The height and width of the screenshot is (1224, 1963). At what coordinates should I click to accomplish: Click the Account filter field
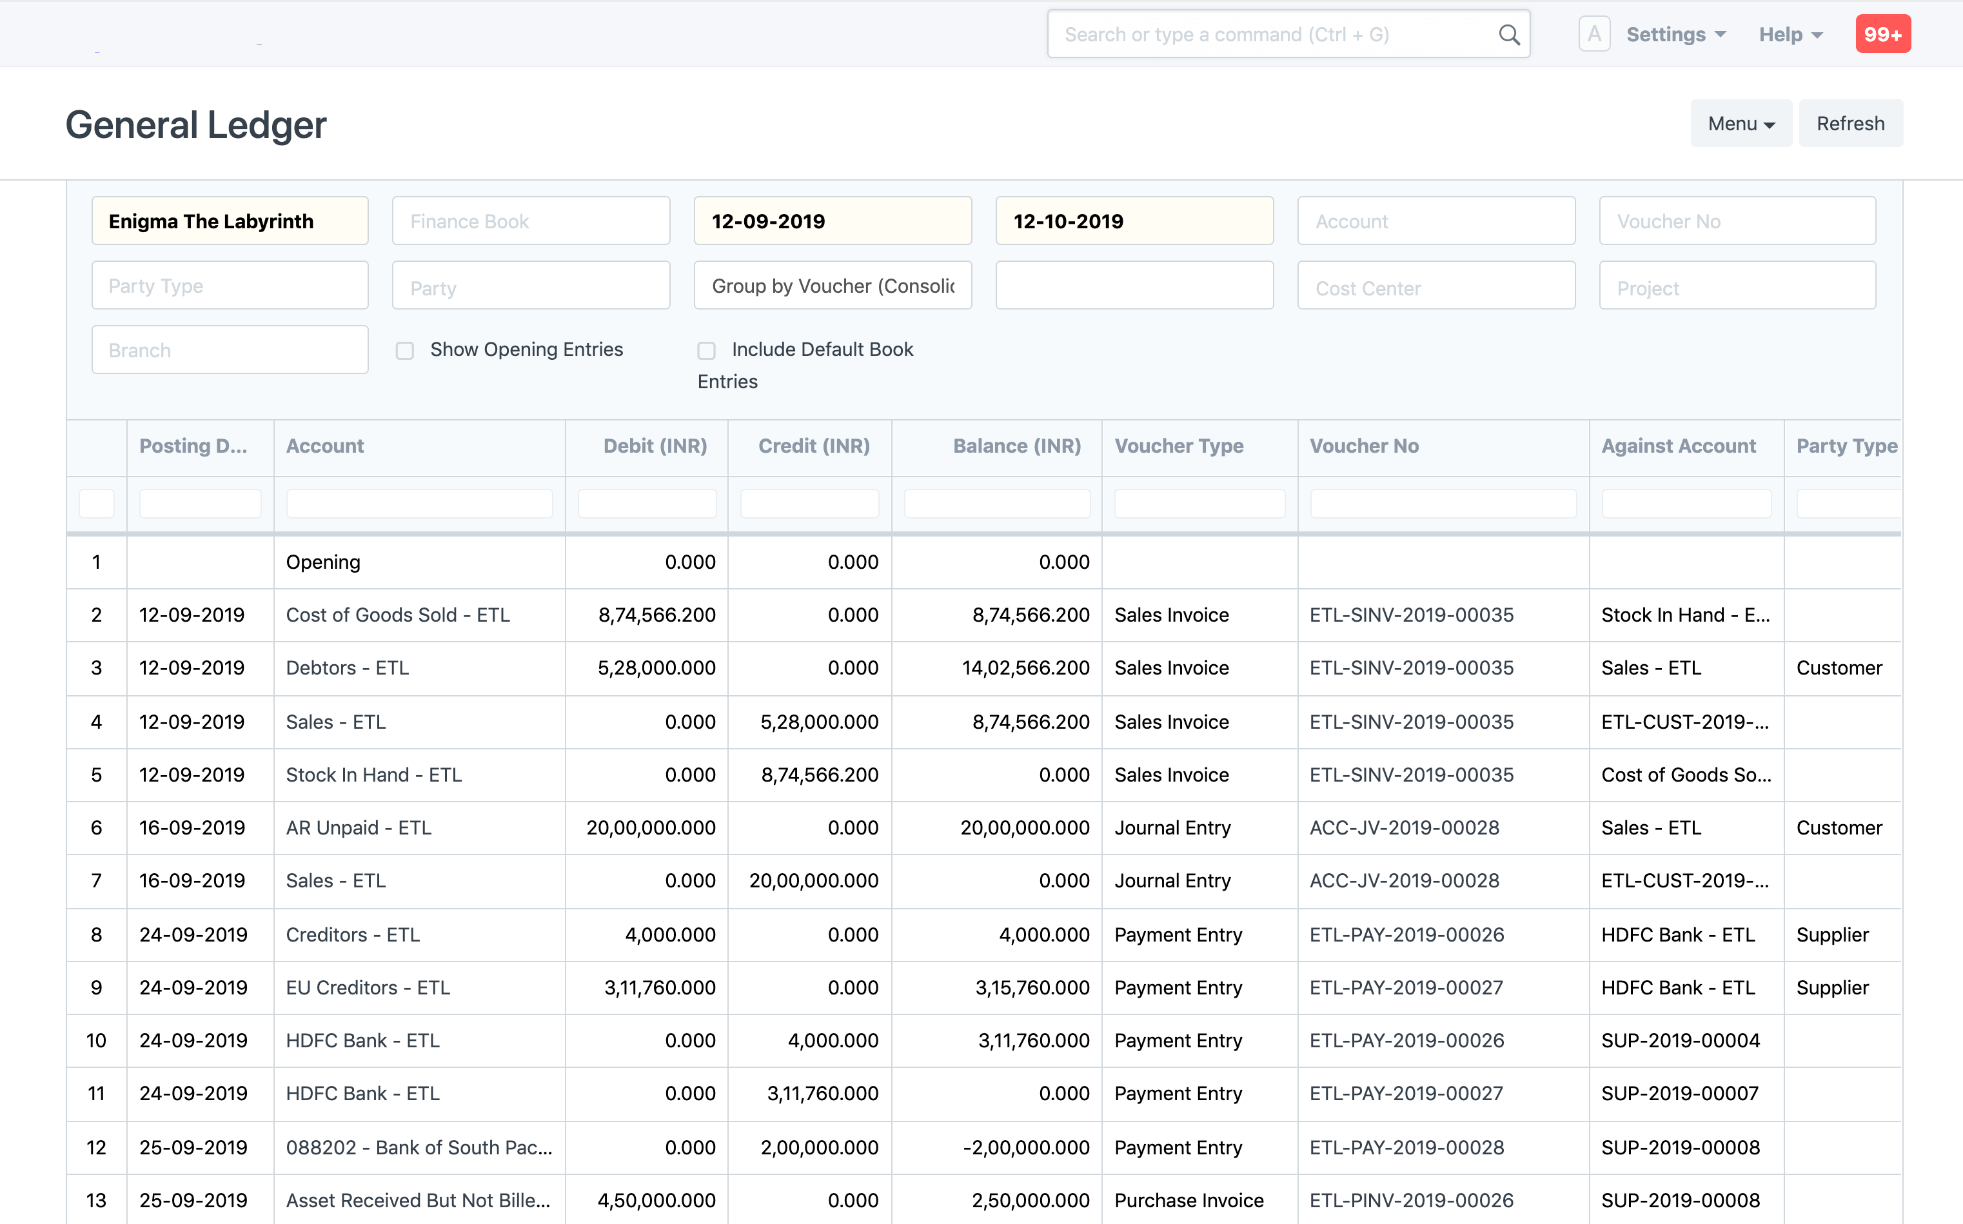(x=1435, y=221)
